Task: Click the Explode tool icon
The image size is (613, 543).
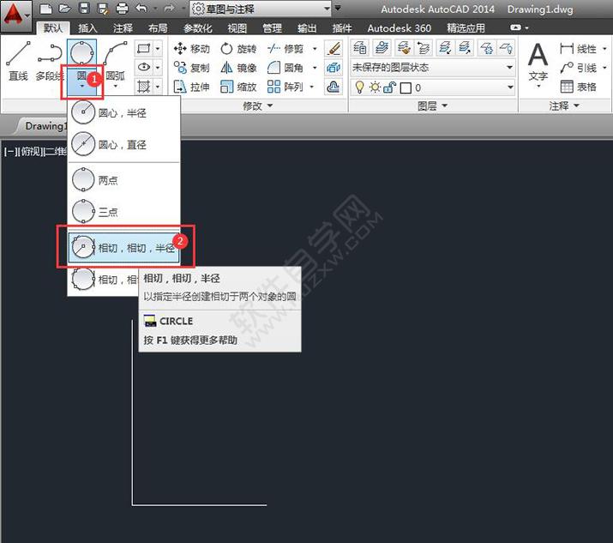Action: point(334,68)
